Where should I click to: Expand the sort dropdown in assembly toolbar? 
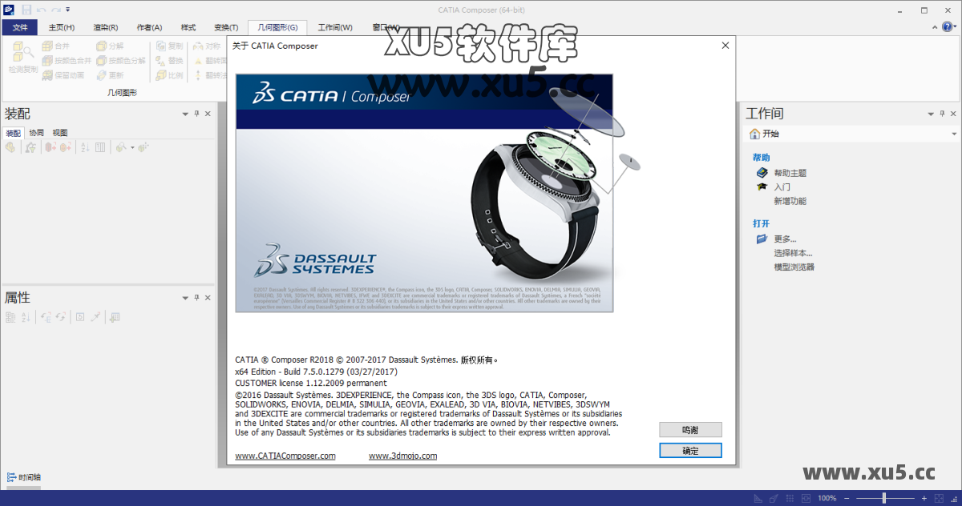point(132,147)
